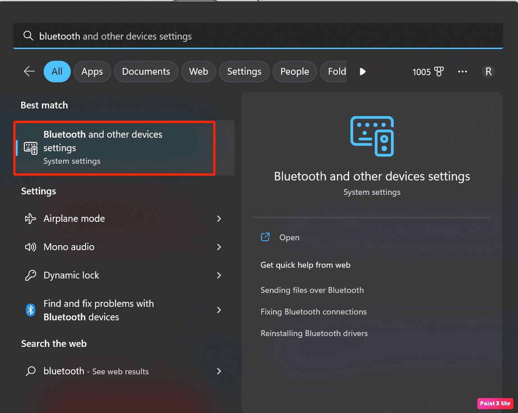Select the All filter tab

(57, 72)
